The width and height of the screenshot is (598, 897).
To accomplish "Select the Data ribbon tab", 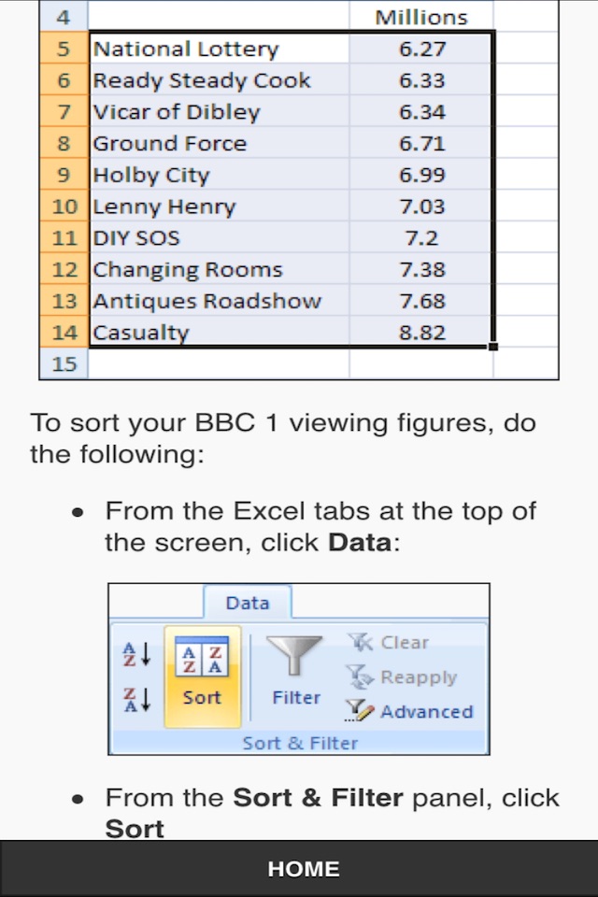I will tap(248, 603).
